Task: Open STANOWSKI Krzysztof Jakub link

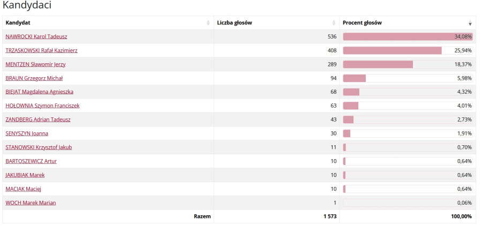Action: [39, 147]
